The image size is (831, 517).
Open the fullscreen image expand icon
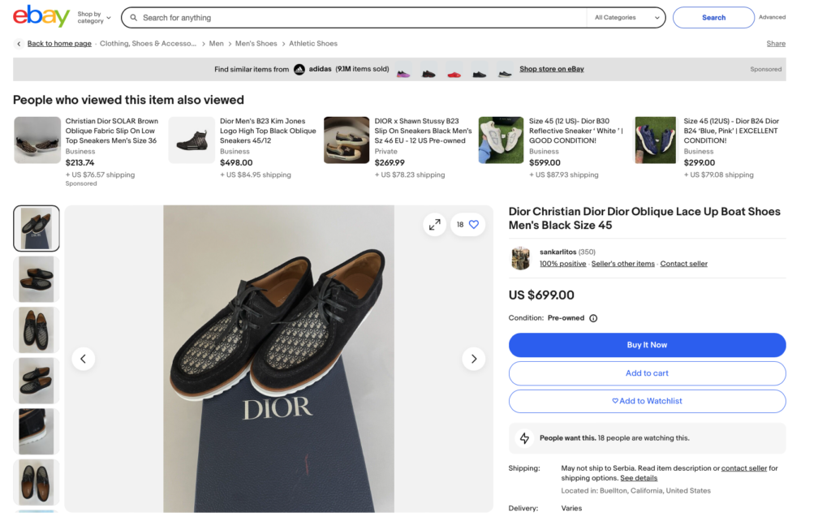435,225
